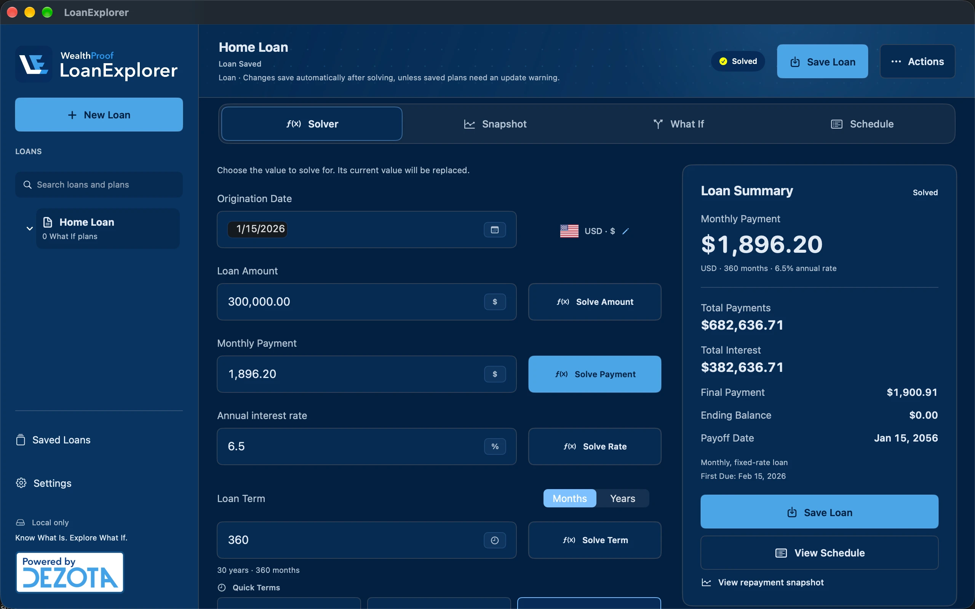Open the Actions dropdown menu
Image resolution: width=975 pixels, height=609 pixels.
tap(917, 61)
